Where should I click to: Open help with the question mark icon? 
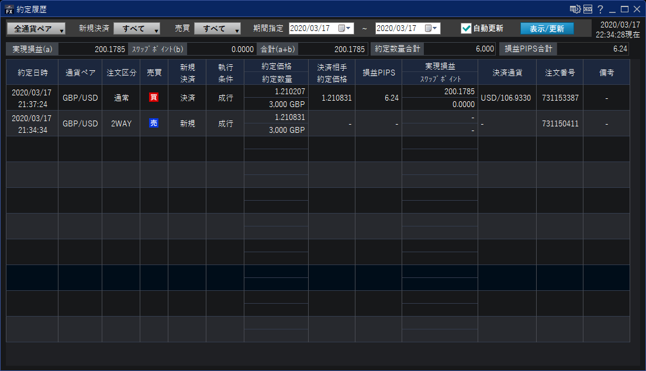[600, 9]
